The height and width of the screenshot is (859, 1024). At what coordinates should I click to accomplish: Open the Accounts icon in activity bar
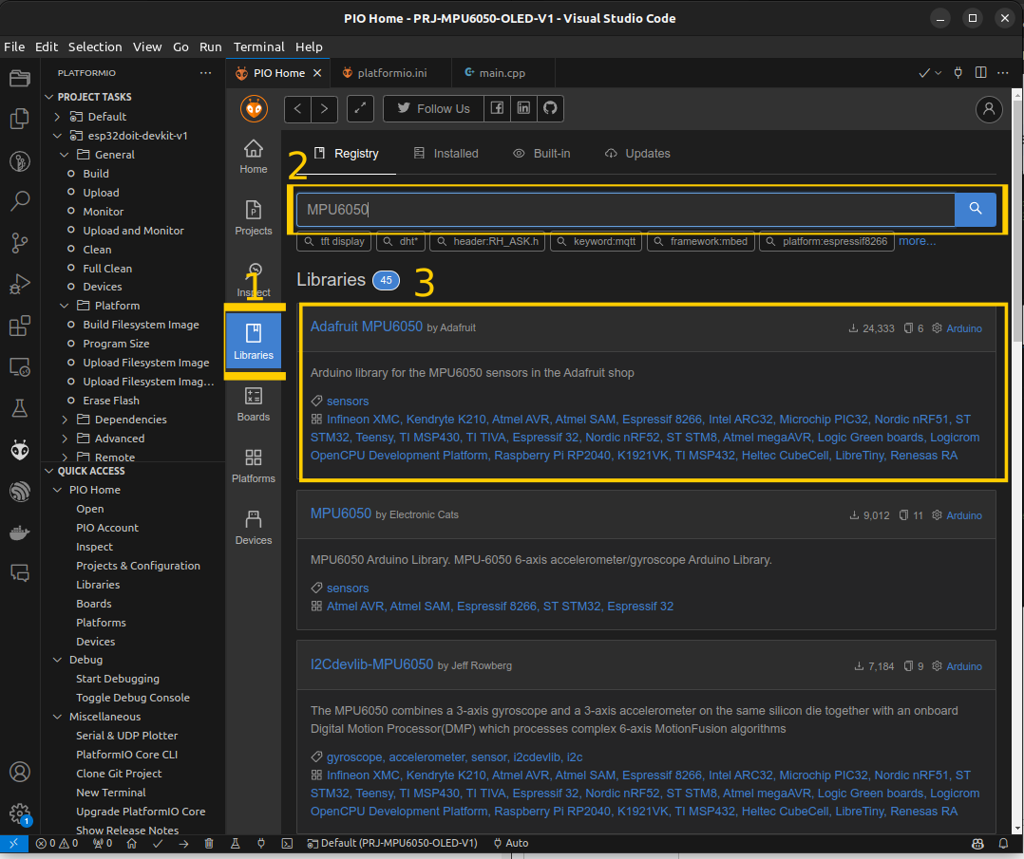point(20,772)
